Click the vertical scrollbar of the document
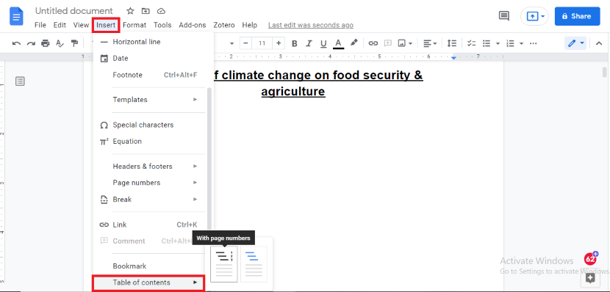The width and height of the screenshot is (610, 292). [x=604, y=72]
